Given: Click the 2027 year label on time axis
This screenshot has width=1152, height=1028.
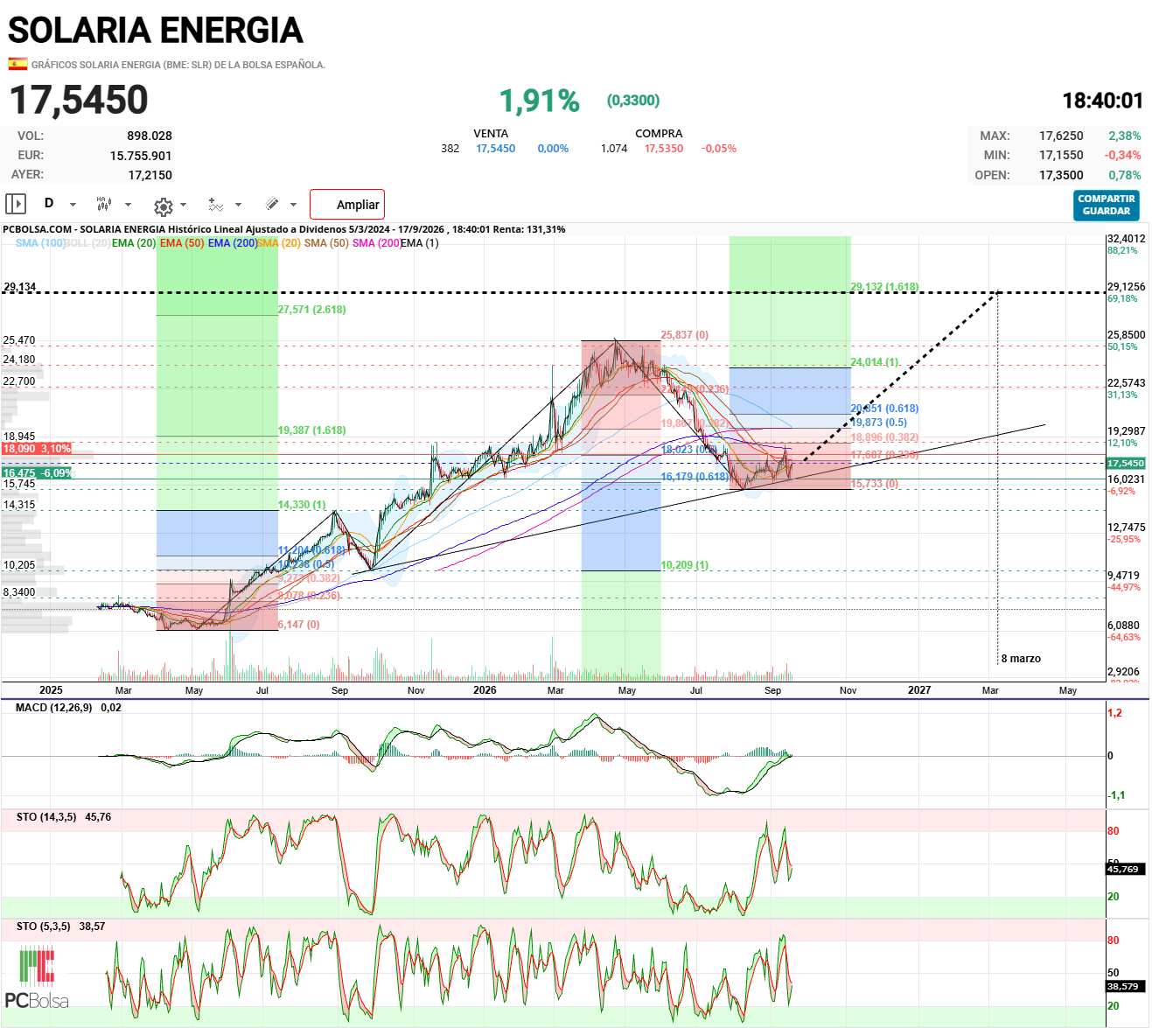Looking at the screenshot, I should click(919, 690).
